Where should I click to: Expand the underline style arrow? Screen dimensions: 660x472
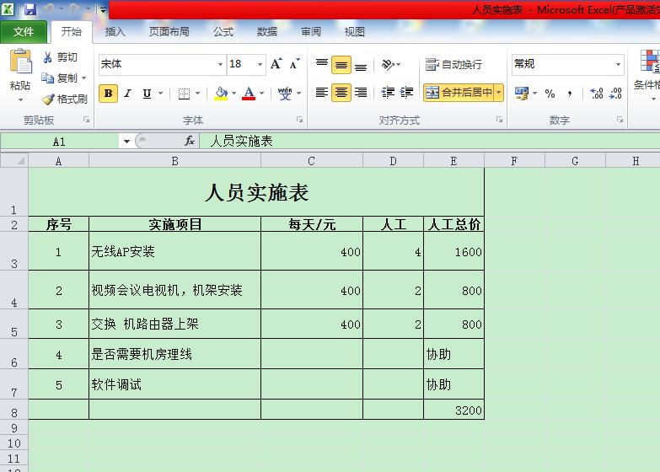pos(161,93)
